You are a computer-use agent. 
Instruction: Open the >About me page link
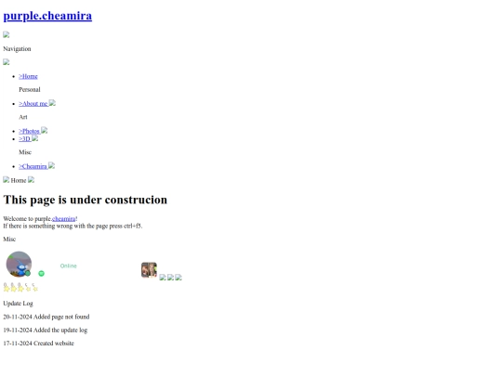point(33,104)
